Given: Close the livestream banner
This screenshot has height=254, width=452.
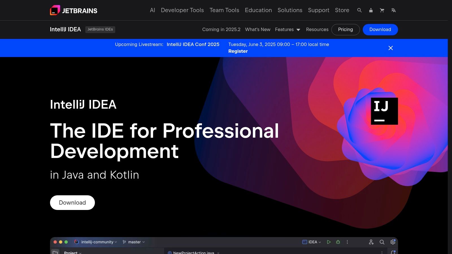Looking at the screenshot, I should [391, 48].
